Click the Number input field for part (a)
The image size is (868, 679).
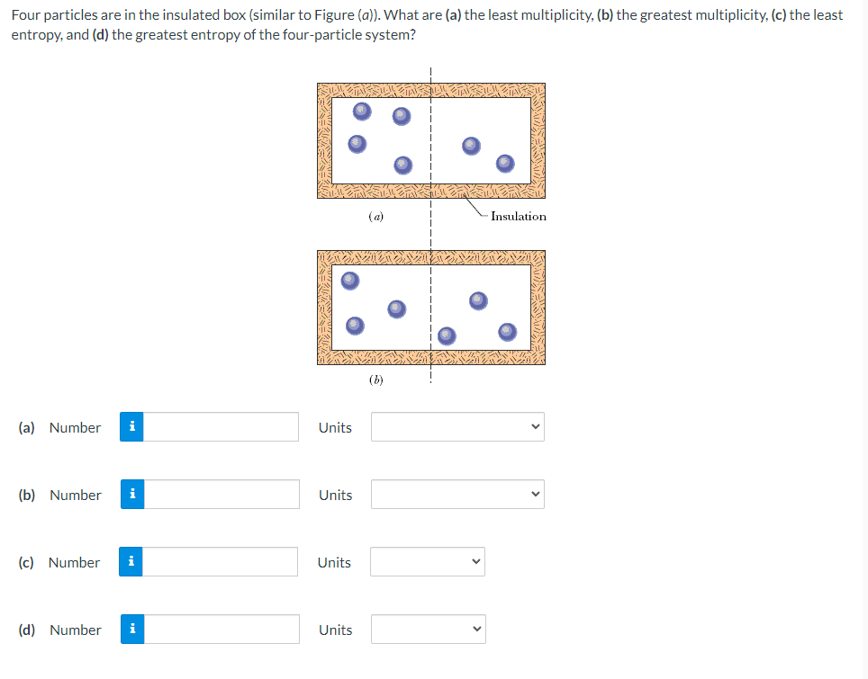pyautogui.click(x=221, y=427)
